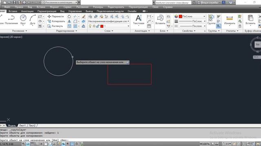Open the current layer dropdown showing 1
The width and height of the screenshot is (261, 146).
tap(109, 26)
